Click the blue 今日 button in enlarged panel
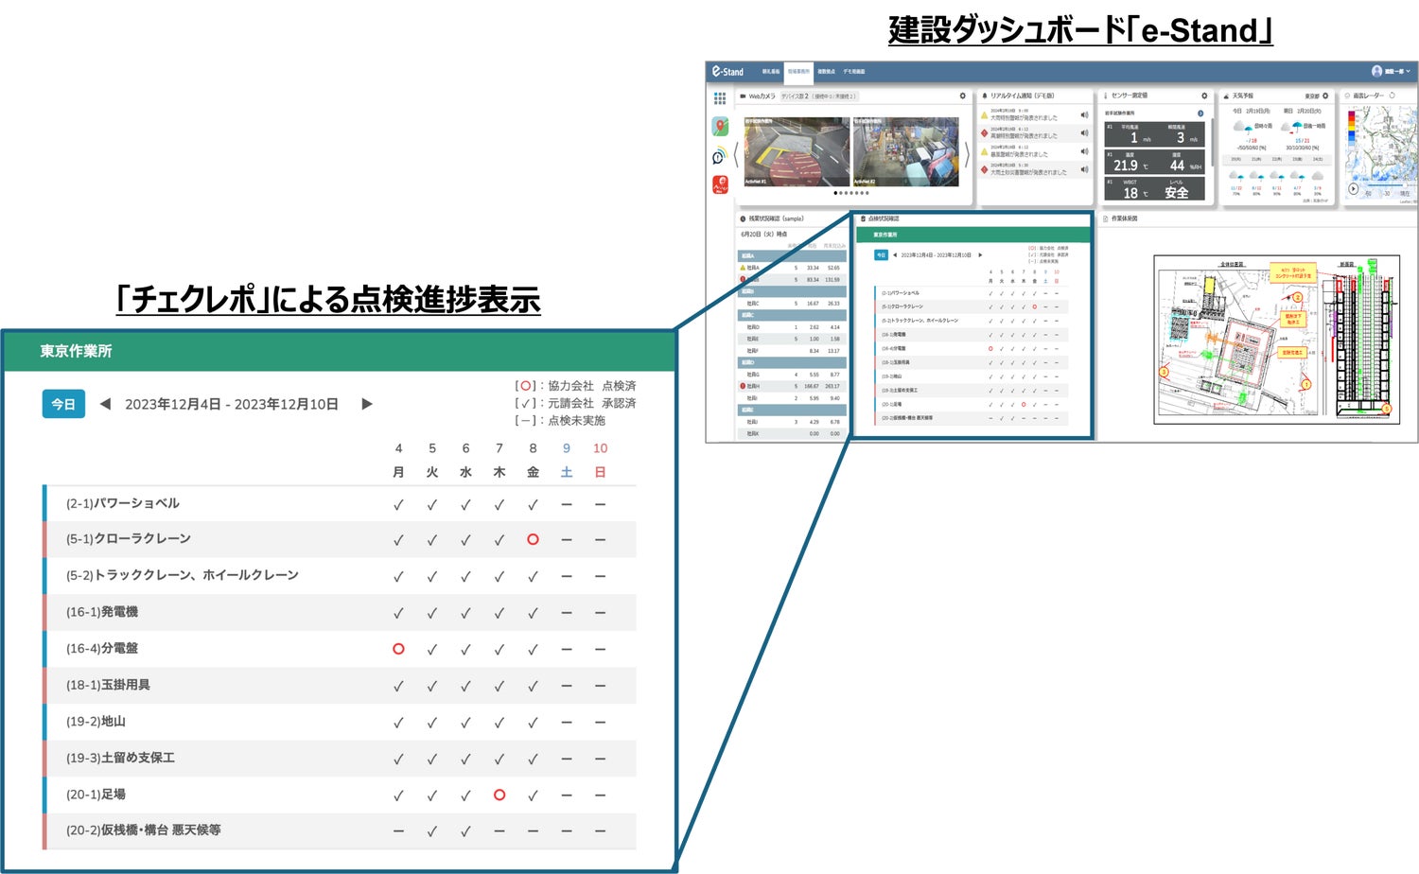1419x874 pixels. (63, 404)
